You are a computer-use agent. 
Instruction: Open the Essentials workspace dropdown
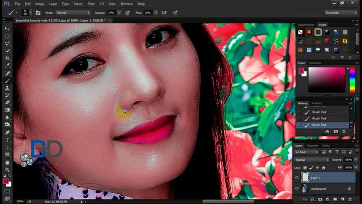341,12
